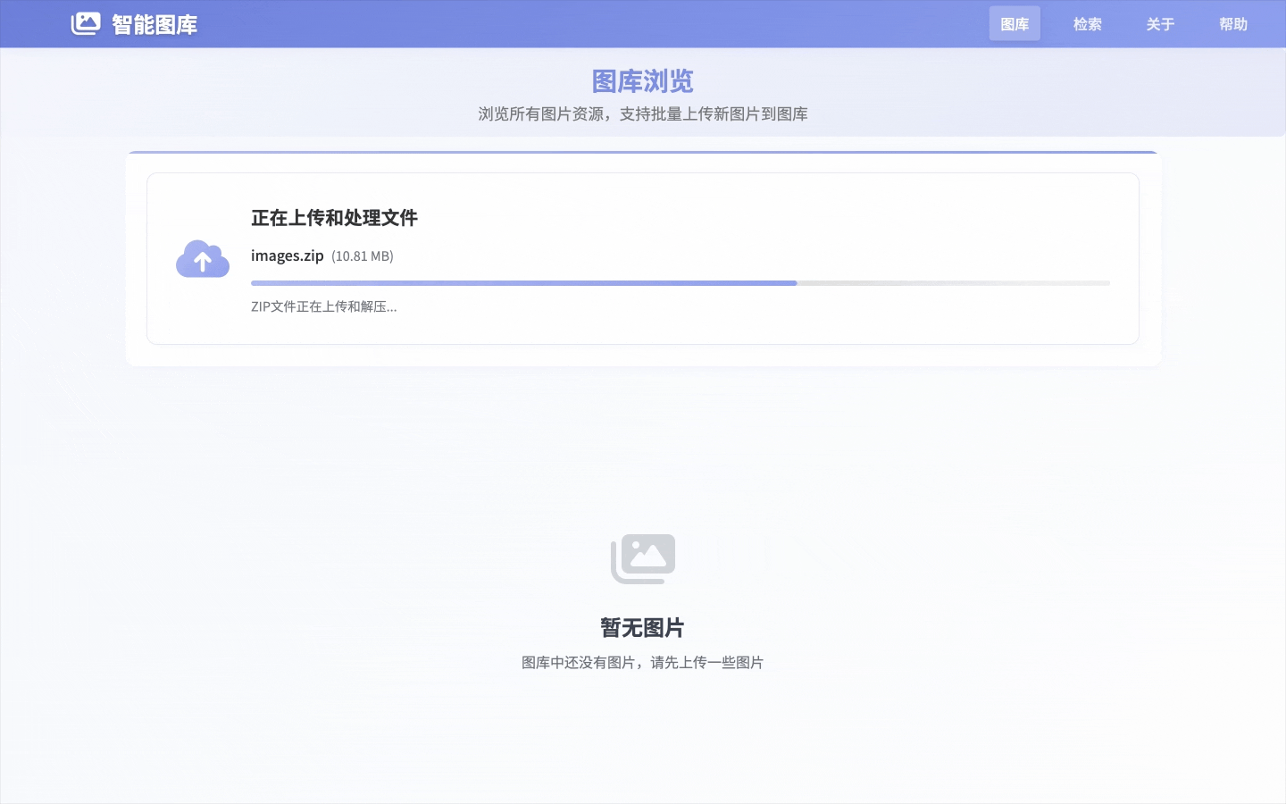This screenshot has height=804, width=1286.
Task: Click the 智能图库 logo icon
Action: click(86, 23)
